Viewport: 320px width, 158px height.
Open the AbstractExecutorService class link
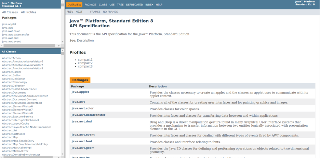point(17,117)
